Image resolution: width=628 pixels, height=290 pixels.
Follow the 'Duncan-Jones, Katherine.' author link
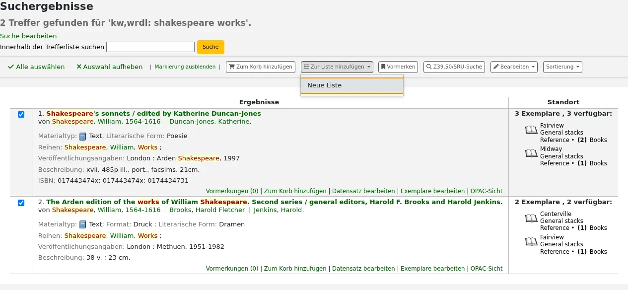[210, 121]
